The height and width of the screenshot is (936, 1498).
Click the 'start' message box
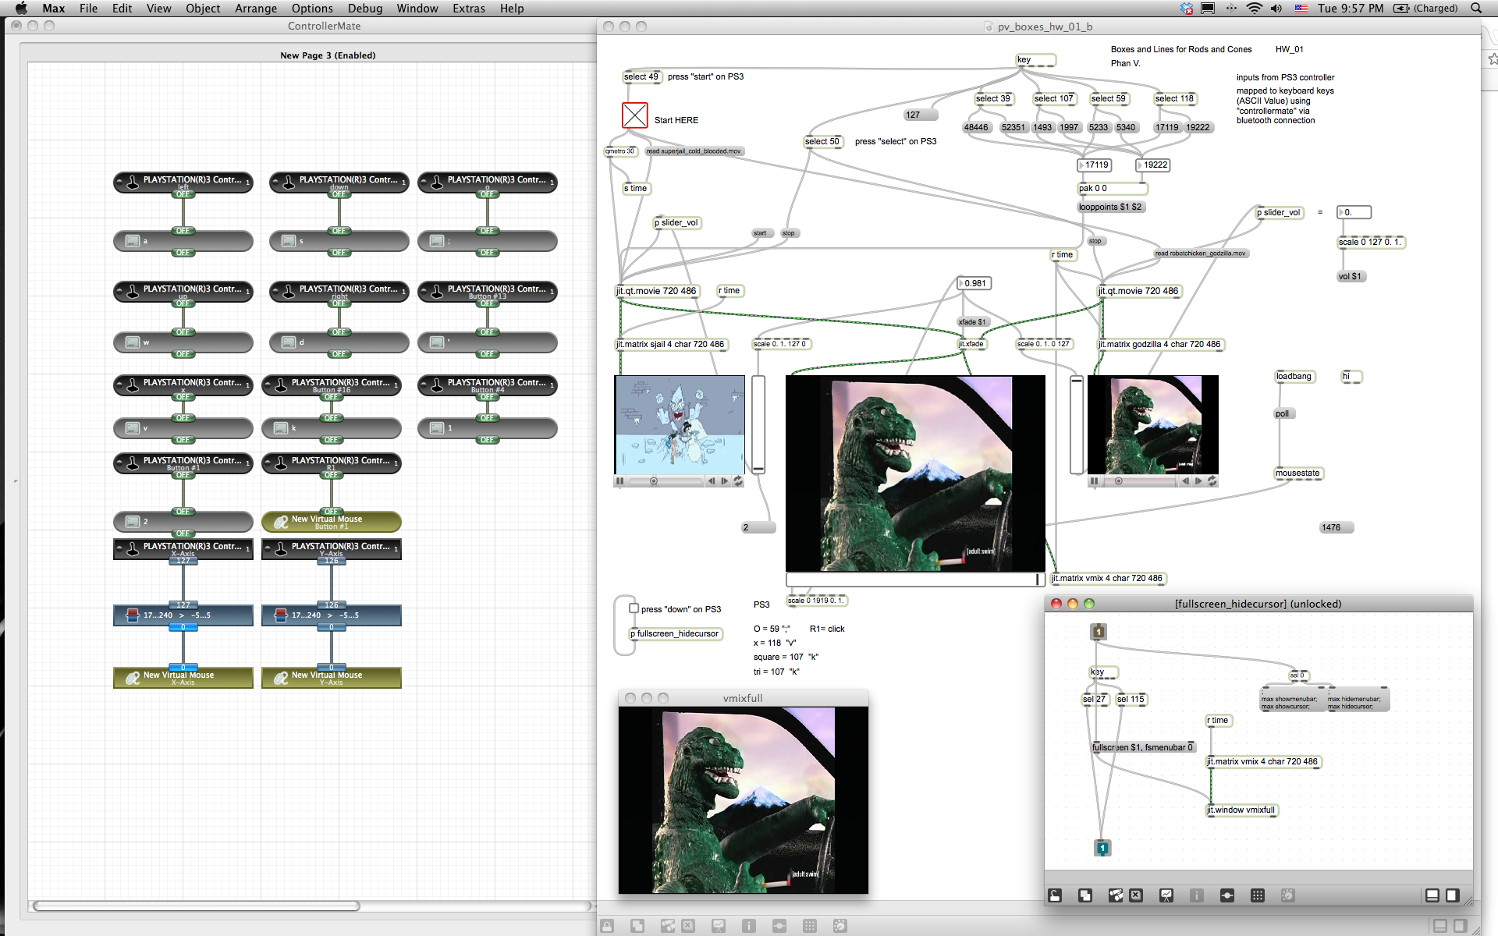[760, 233]
